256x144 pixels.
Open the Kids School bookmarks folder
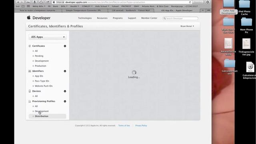102,6
